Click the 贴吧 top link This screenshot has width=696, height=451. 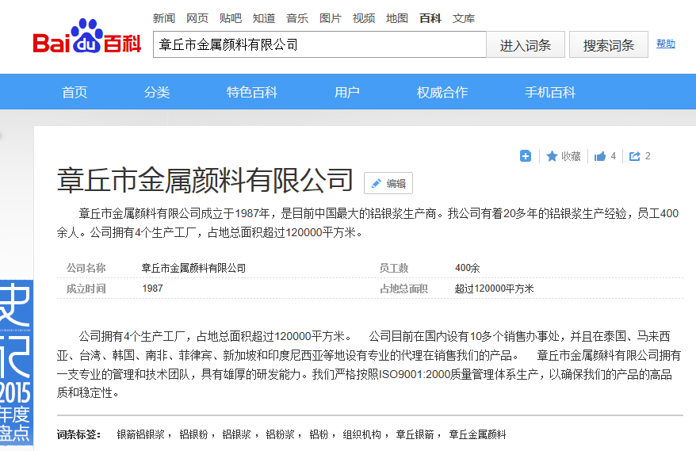[x=231, y=18]
